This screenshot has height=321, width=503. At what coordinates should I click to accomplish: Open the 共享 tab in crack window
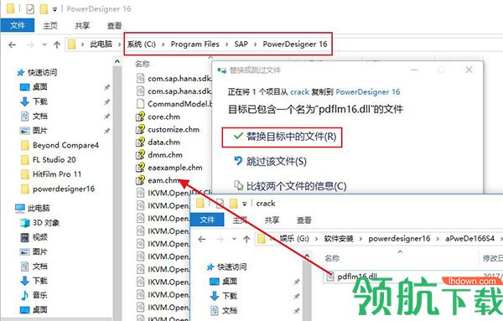point(272,220)
